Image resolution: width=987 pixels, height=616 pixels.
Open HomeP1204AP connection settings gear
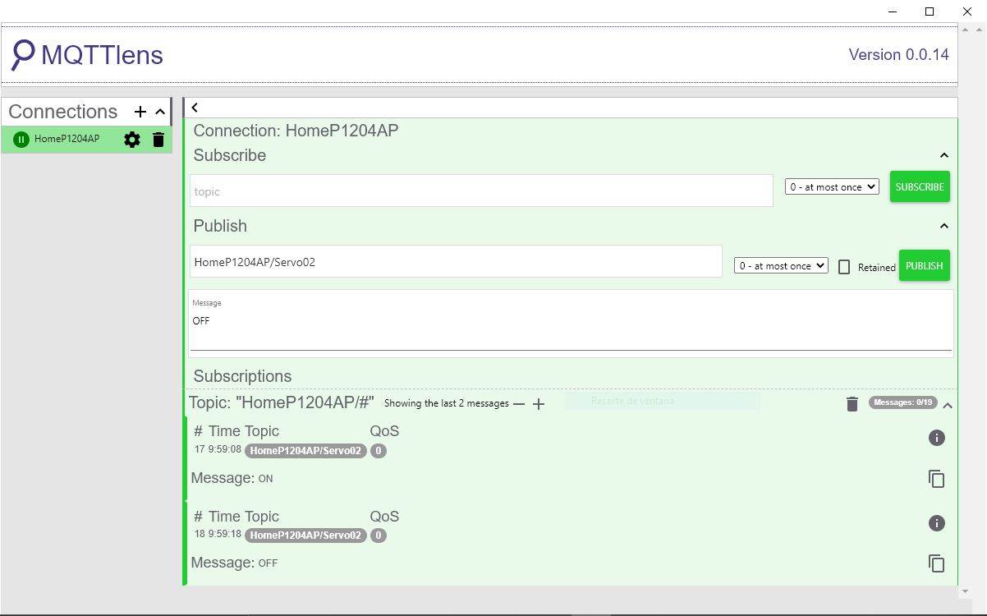point(132,140)
